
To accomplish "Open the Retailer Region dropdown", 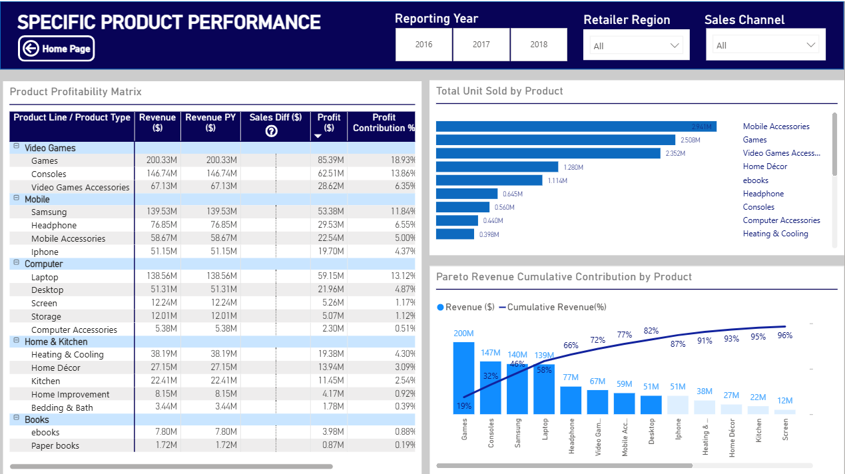I will pos(636,46).
